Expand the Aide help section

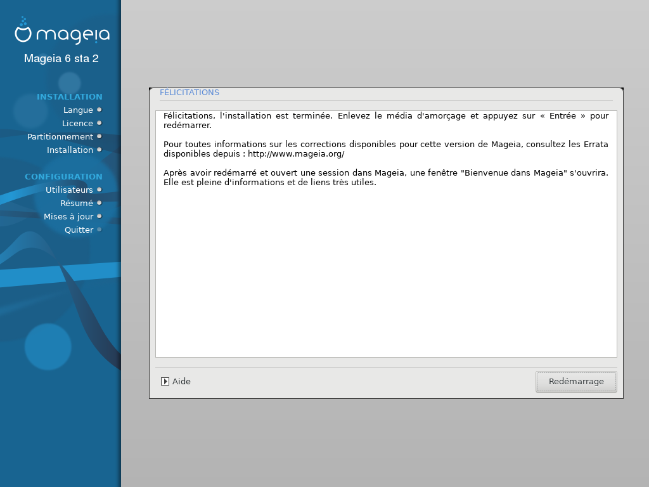pos(176,381)
